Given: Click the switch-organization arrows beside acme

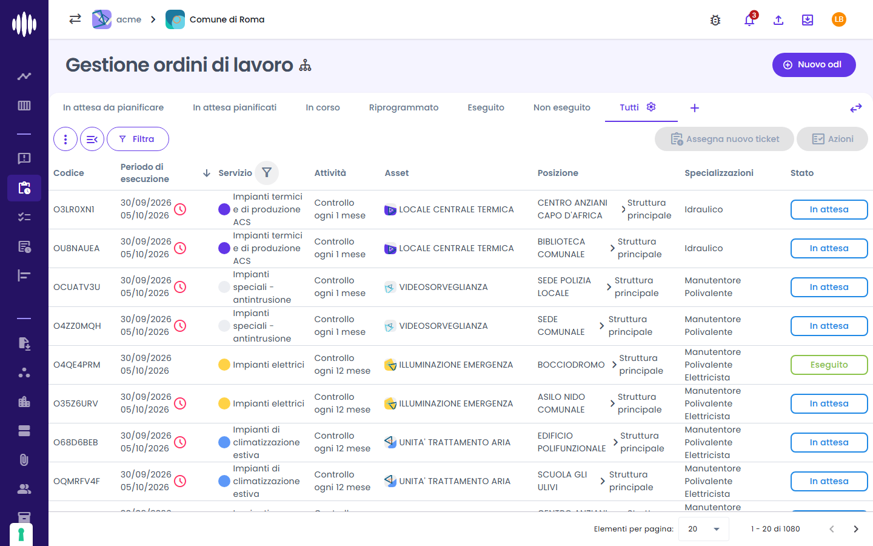Looking at the screenshot, I should coord(75,19).
